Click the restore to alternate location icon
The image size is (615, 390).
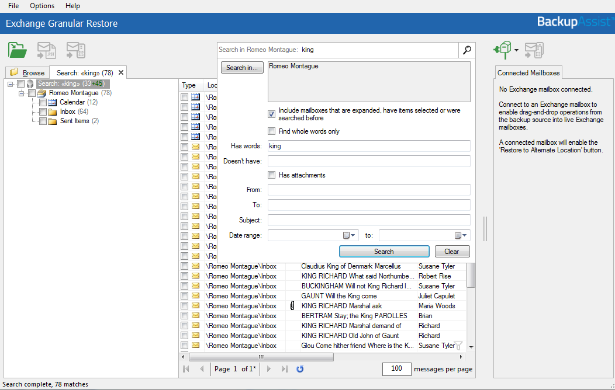pos(534,50)
